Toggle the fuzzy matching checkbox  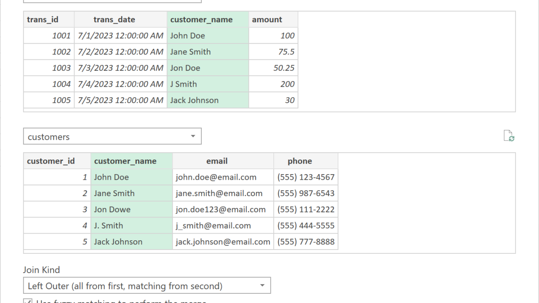click(28, 301)
